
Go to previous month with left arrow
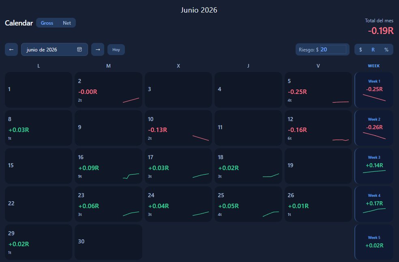(x=11, y=49)
